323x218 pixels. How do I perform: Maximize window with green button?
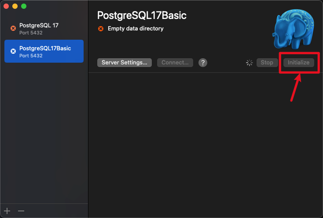[x=24, y=6]
